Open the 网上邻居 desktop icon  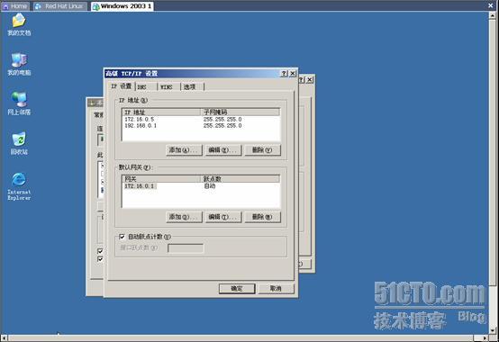(19, 103)
